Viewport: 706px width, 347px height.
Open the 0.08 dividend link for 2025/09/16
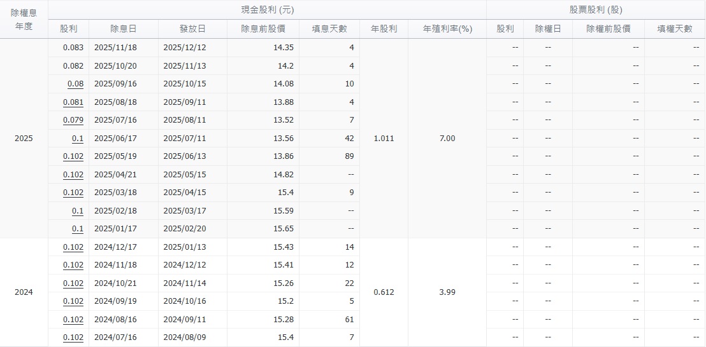coord(75,84)
